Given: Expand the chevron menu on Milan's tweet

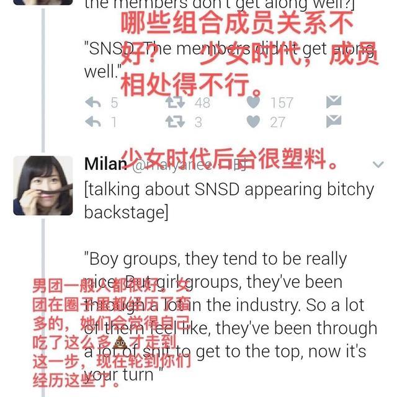Looking at the screenshot, I should pyautogui.click(x=378, y=164).
